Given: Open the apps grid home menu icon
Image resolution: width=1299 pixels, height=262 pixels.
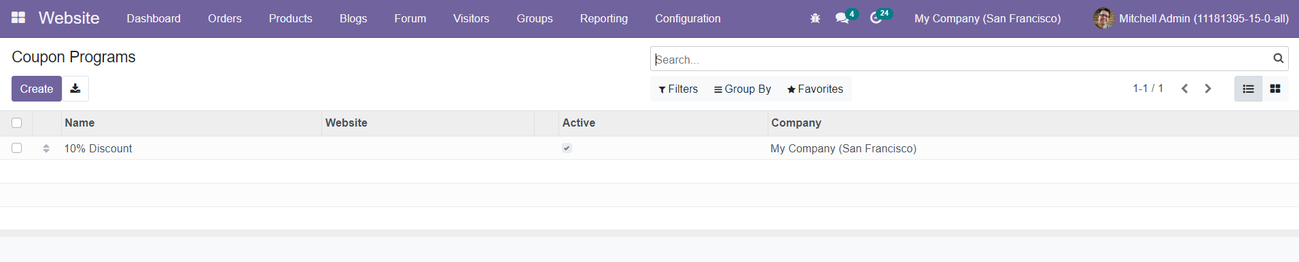Looking at the screenshot, I should point(18,18).
